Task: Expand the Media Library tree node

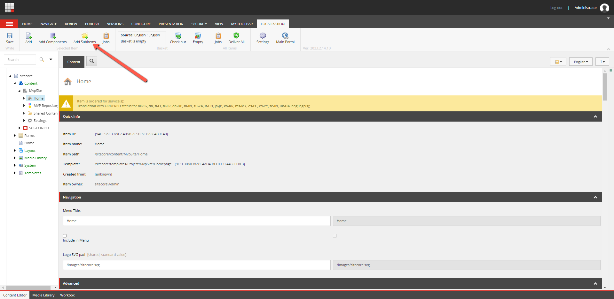Action: (x=15, y=158)
